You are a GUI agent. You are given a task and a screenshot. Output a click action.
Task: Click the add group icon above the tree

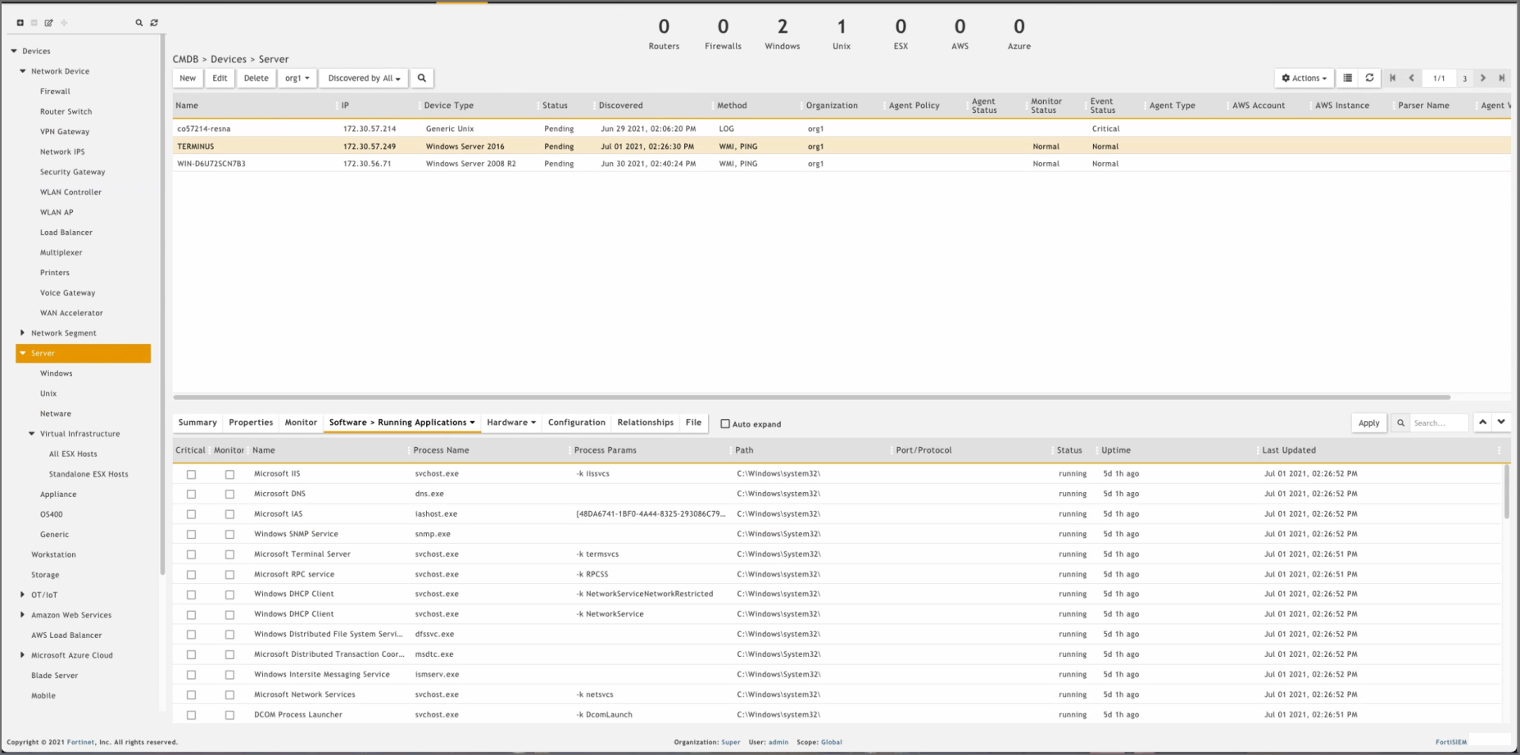pyautogui.click(x=20, y=23)
